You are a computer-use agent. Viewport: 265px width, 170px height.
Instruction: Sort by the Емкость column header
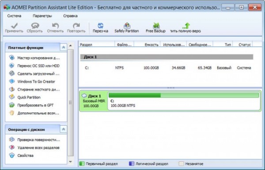pos(147,45)
